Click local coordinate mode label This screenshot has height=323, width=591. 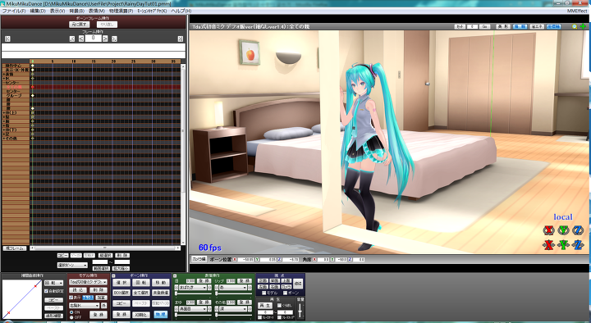click(x=563, y=217)
